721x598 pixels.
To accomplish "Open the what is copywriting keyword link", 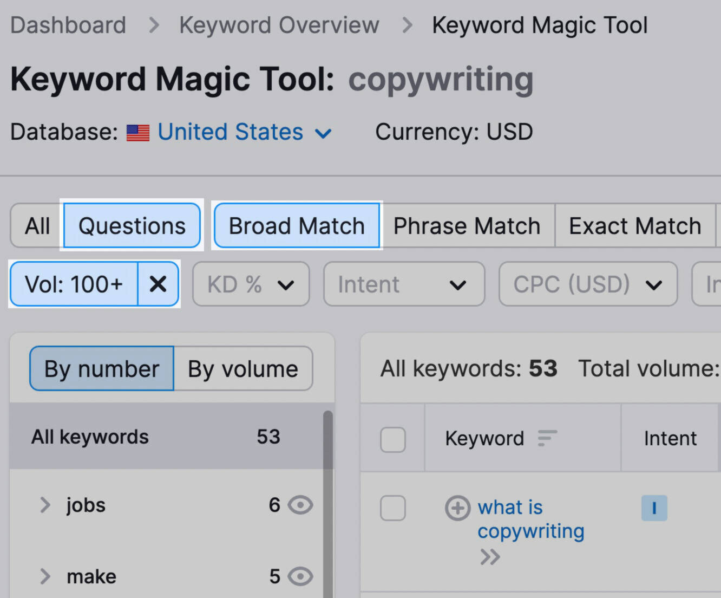I will pyautogui.click(x=531, y=519).
